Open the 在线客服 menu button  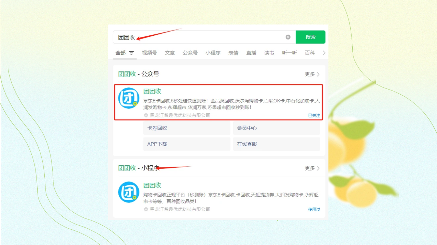(x=277, y=144)
